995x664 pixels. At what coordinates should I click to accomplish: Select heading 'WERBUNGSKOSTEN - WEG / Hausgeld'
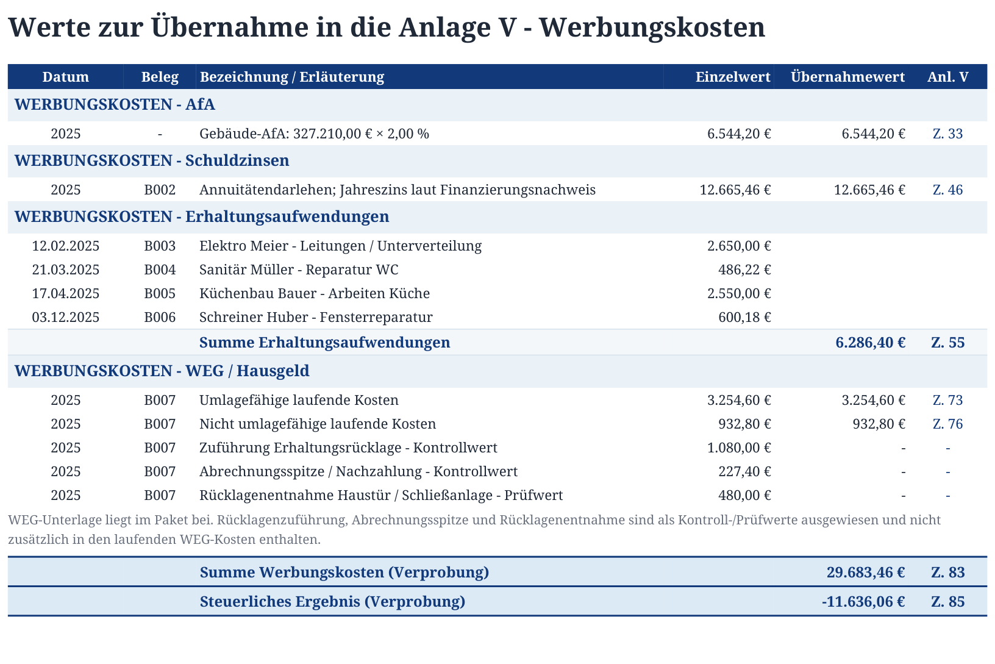(x=162, y=371)
